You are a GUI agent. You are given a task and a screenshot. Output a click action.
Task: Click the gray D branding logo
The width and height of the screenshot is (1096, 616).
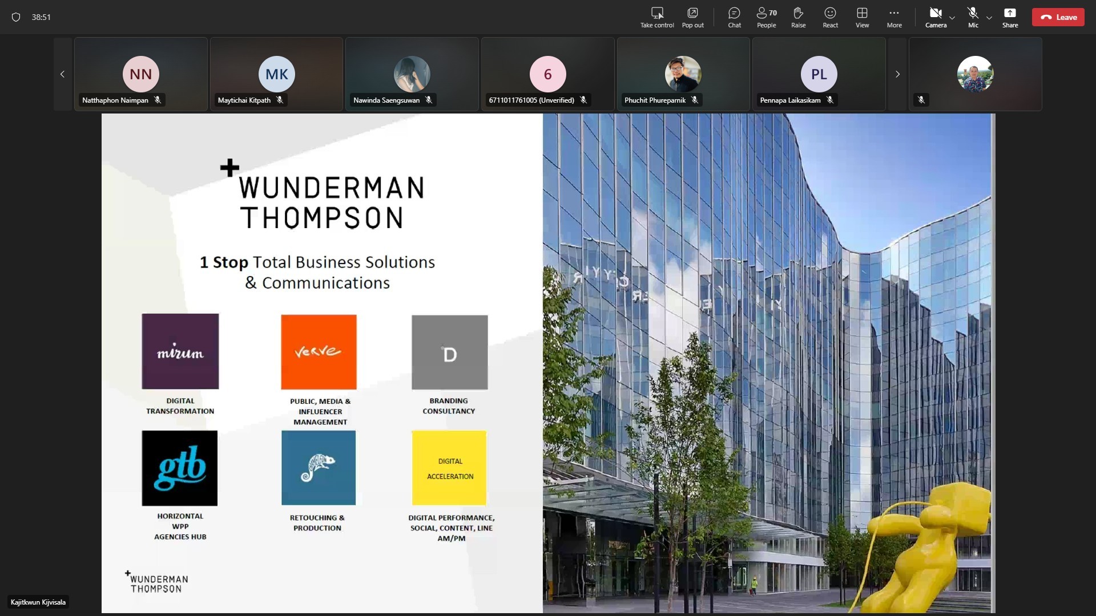[x=450, y=352]
